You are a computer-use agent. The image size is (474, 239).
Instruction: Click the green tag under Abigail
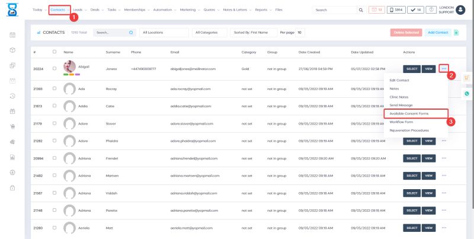coord(66,74)
